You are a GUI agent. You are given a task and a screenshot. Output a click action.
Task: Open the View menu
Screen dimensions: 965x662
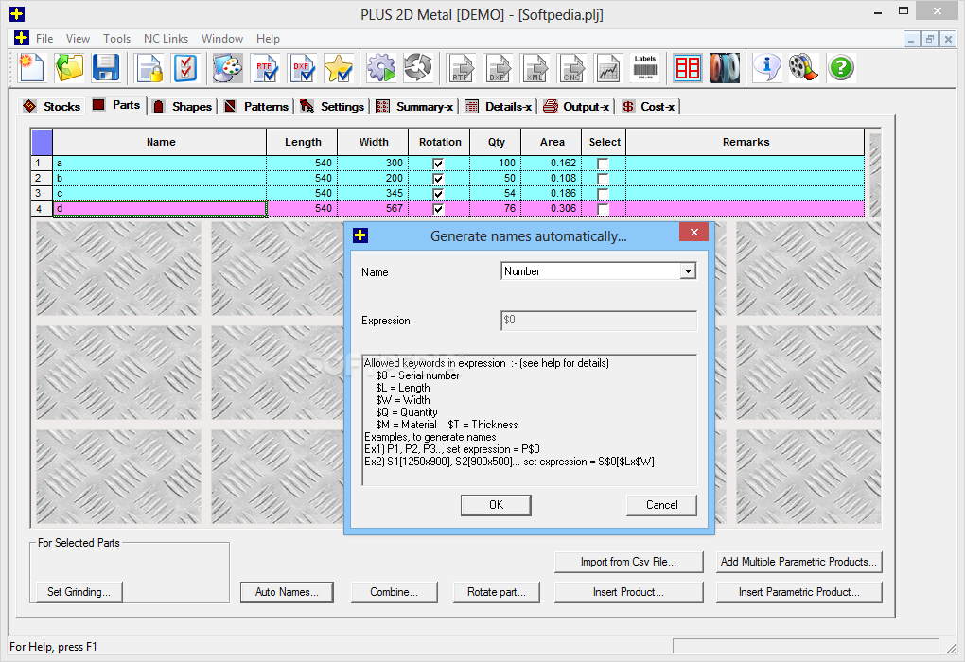point(78,38)
